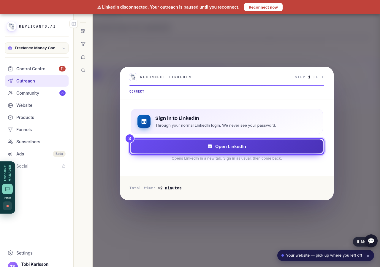Open Settings at sidebar bottom

pyautogui.click(x=37, y=253)
